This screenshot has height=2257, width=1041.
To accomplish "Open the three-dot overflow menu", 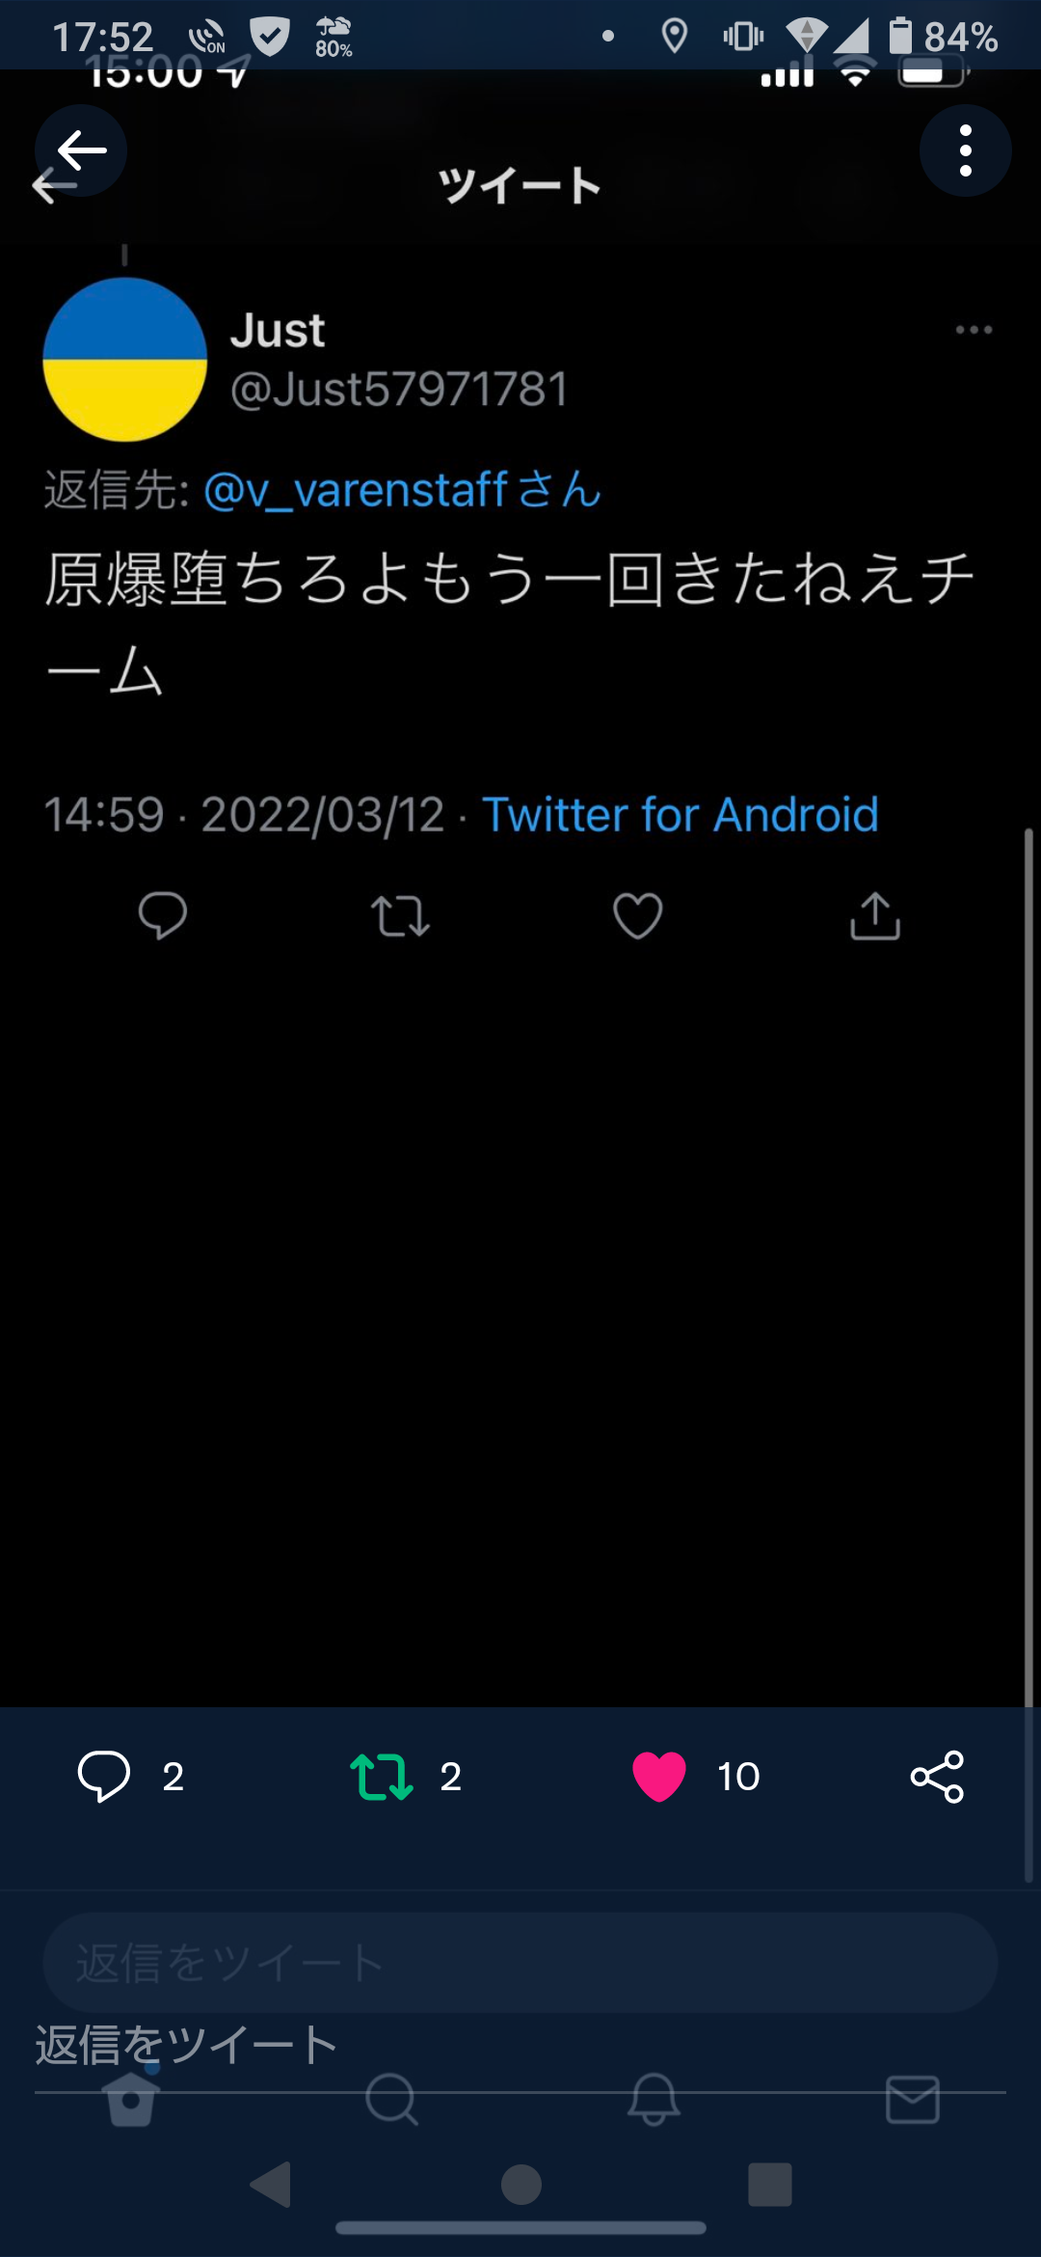I will (x=965, y=151).
